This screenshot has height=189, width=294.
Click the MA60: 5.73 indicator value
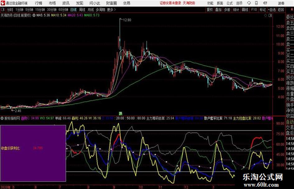point(92,15)
